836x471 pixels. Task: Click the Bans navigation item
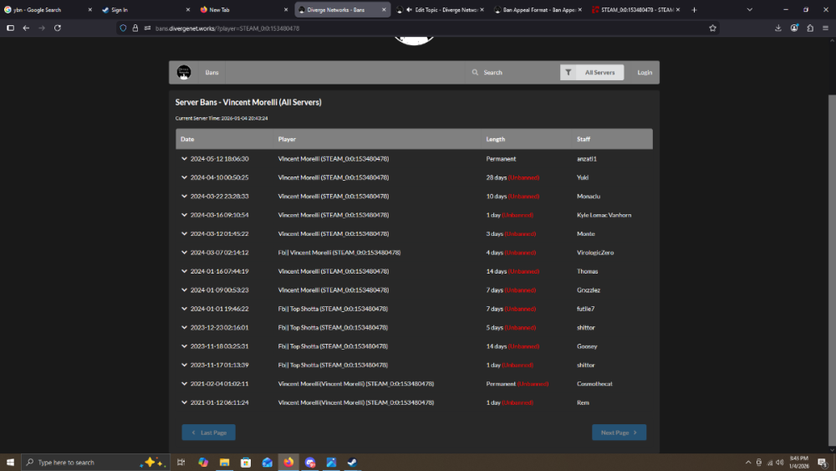[212, 73]
